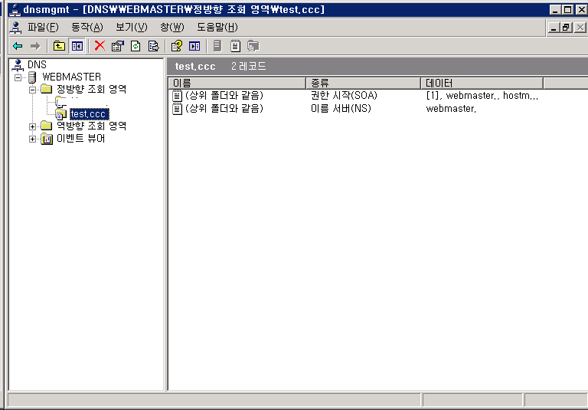588x410 pixels.
Task: Expand the 역방향 조회 영역 node
Action: coord(33,126)
